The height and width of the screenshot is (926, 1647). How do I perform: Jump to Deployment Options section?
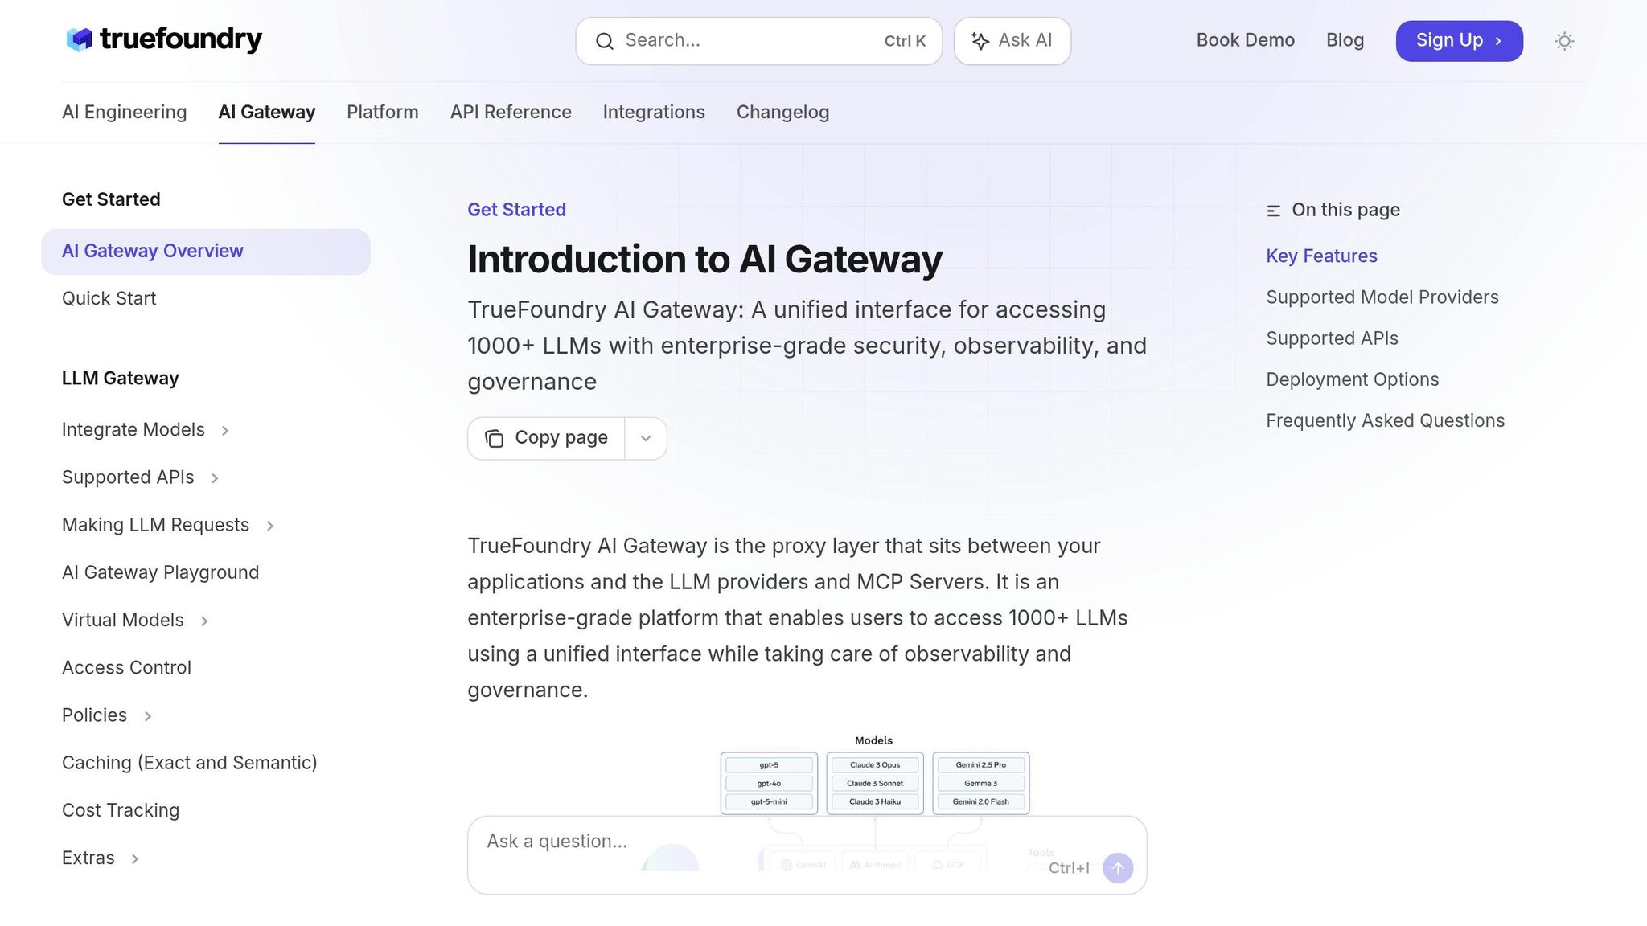click(x=1352, y=379)
